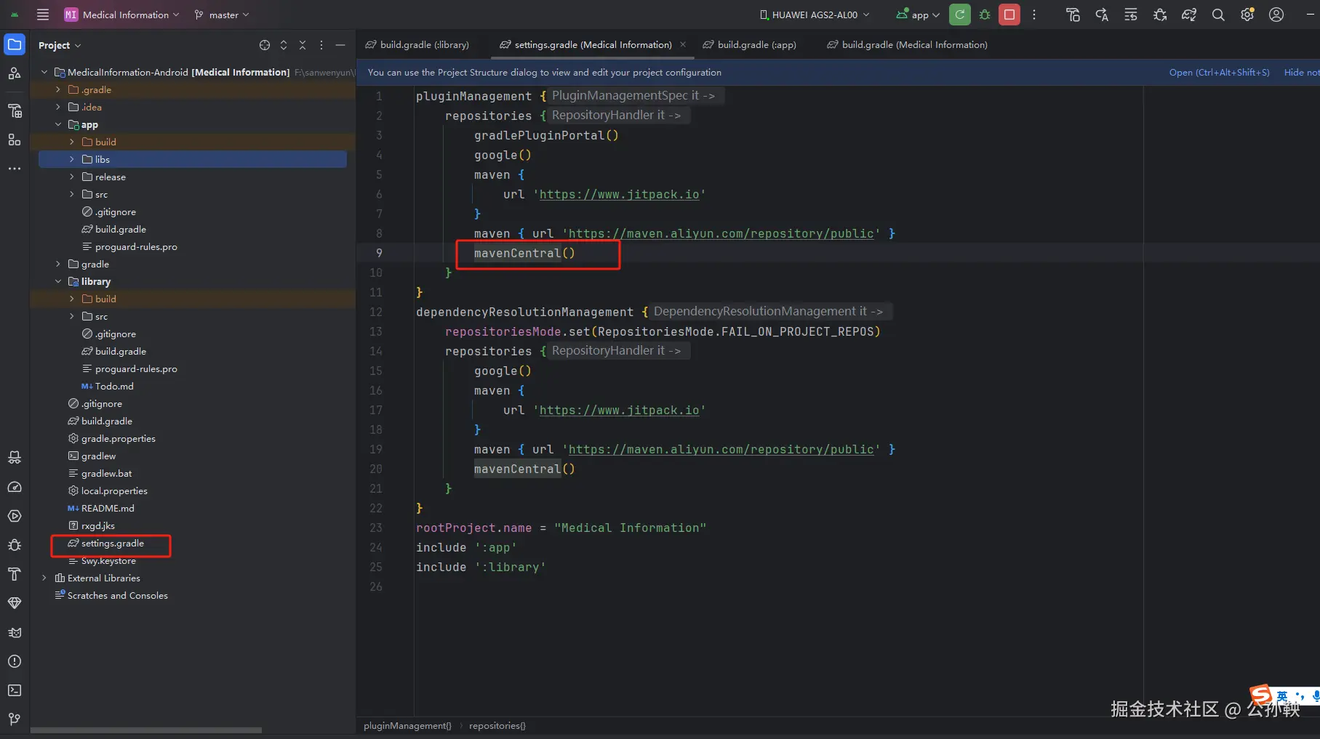This screenshot has height=739, width=1320.
Task: Select settings.gradle in project tree
Action: click(x=113, y=543)
